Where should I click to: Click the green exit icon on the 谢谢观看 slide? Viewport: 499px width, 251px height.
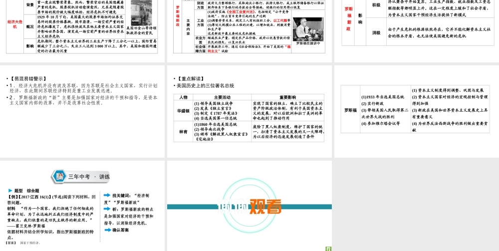click(x=328, y=249)
